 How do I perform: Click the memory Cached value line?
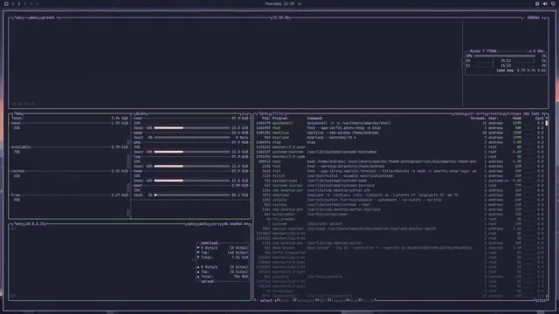pos(70,171)
